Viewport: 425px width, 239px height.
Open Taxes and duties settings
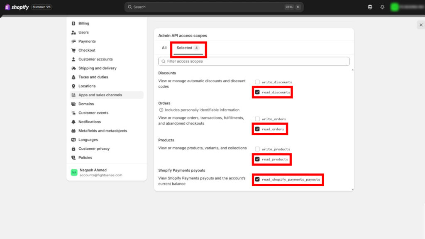pyautogui.click(x=93, y=77)
